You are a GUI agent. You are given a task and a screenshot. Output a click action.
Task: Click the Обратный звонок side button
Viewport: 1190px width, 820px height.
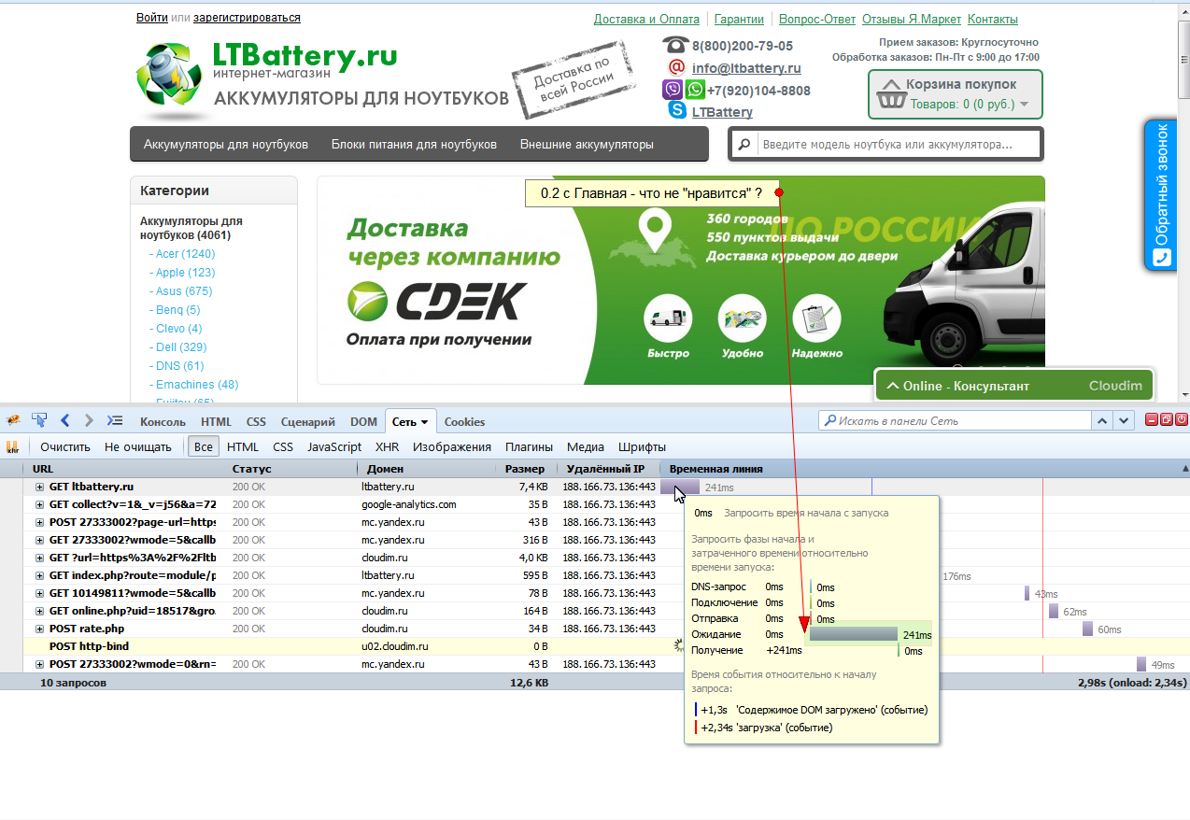coord(1160,195)
